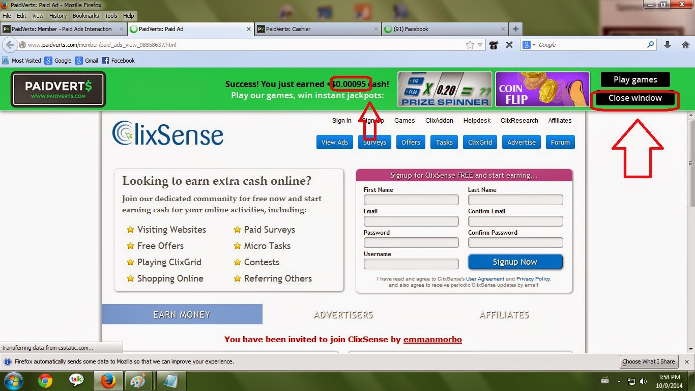
Task: Select the ADVERTISERS tab
Action: [x=343, y=314]
